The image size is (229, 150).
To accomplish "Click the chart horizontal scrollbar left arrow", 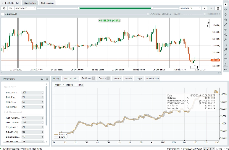I will coord(2,73).
